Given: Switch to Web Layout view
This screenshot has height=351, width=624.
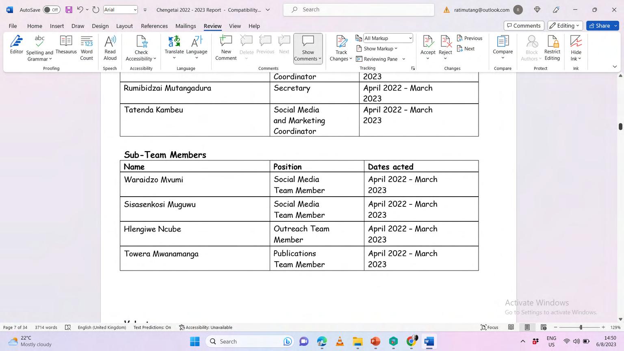Looking at the screenshot, I should click(x=544, y=327).
